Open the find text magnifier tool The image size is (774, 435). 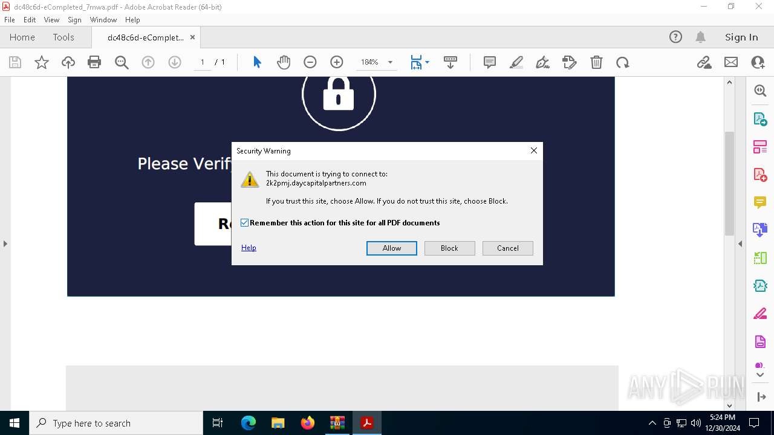122,62
